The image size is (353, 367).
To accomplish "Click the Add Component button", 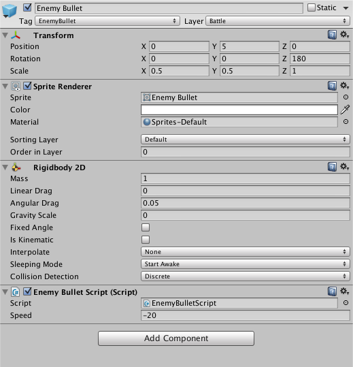I will click(176, 338).
